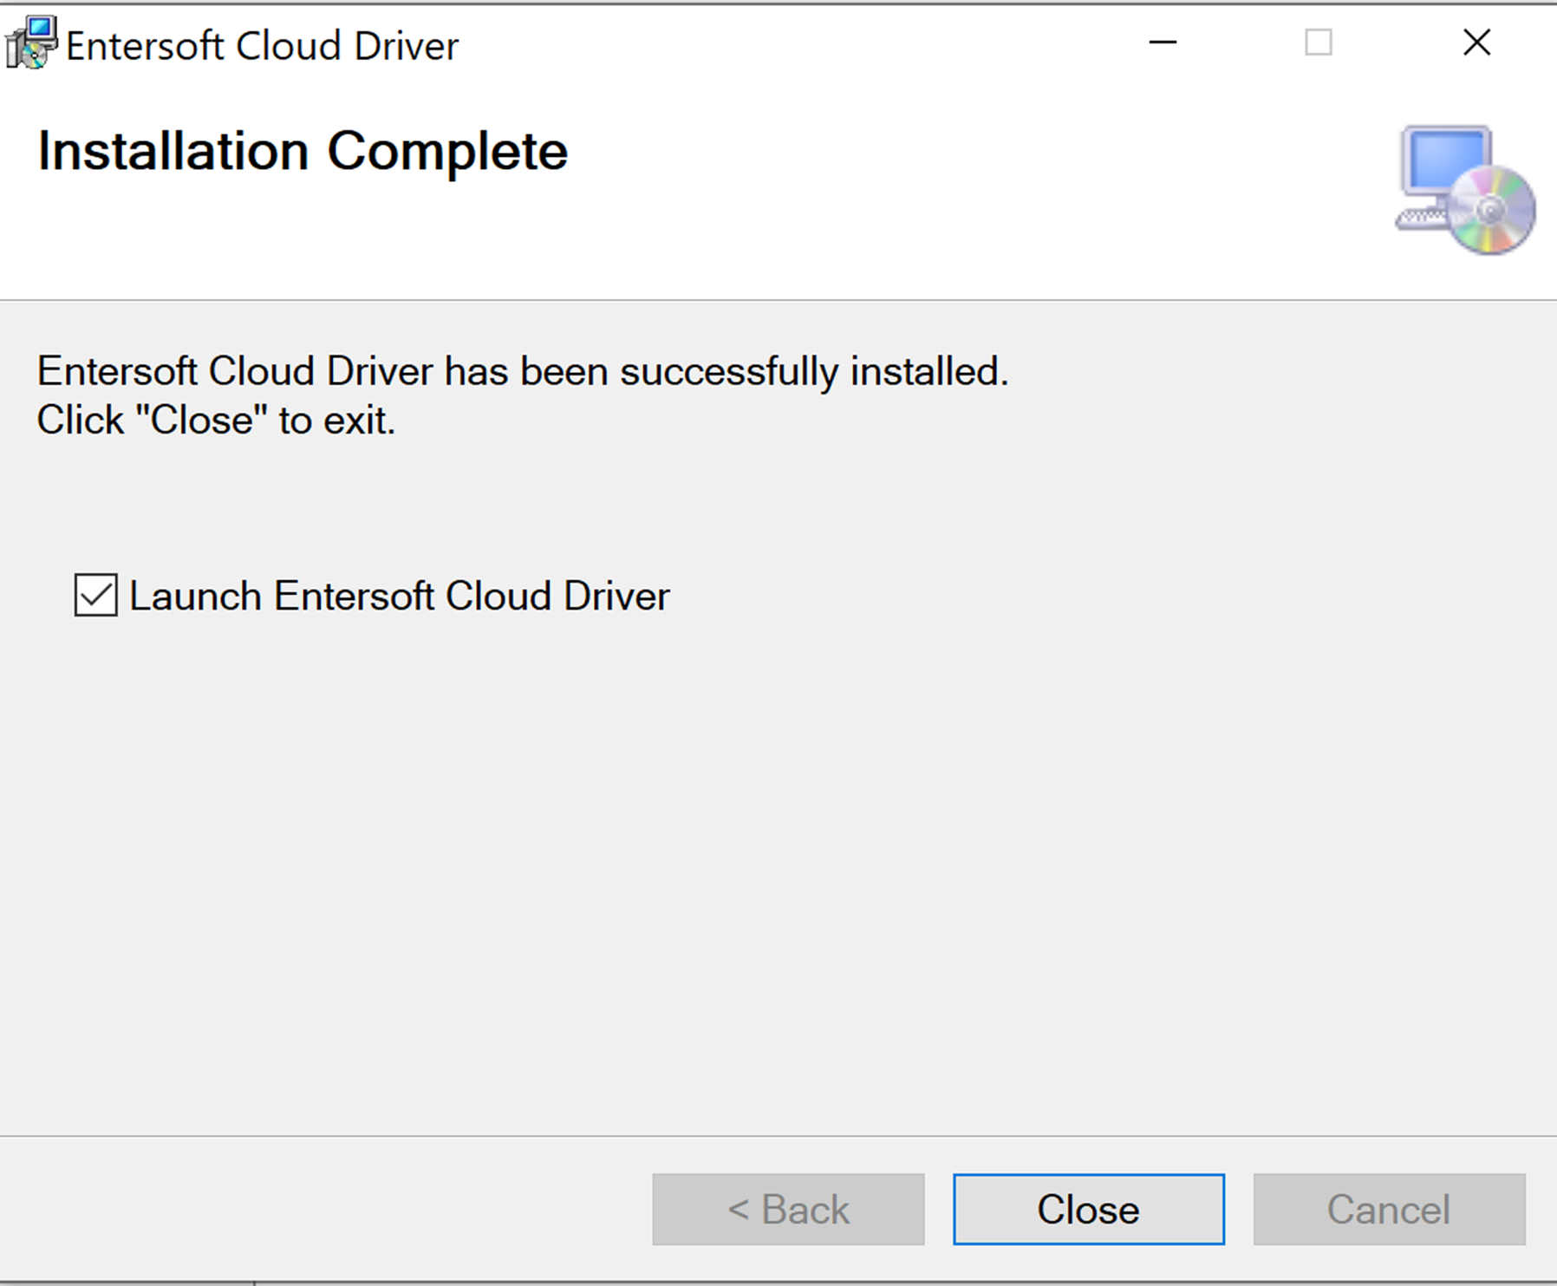Image resolution: width=1557 pixels, height=1286 pixels.
Task: Click the computer and disc setup icon
Action: click(x=1465, y=190)
